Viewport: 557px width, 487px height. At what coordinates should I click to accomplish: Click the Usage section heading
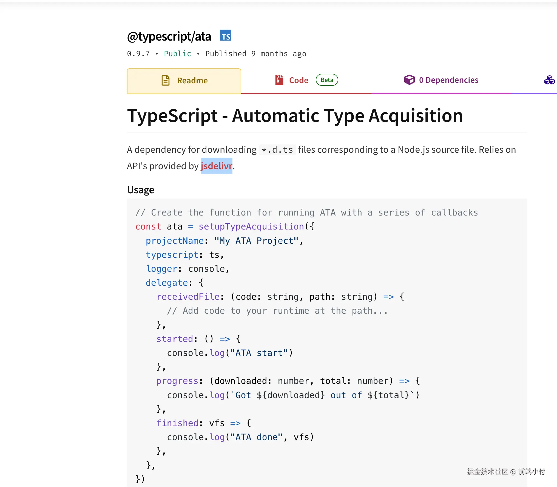(x=141, y=190)
